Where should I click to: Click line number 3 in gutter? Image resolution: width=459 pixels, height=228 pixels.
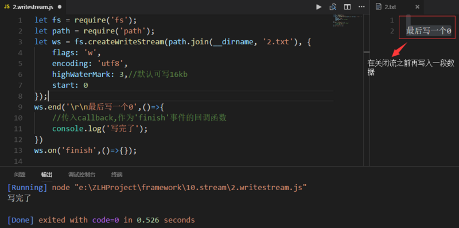coord(20,42)
